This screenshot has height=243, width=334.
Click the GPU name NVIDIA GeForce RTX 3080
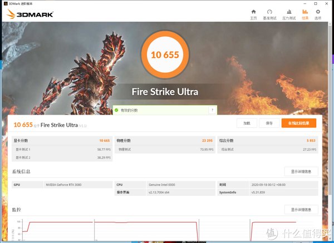point(63,185)
